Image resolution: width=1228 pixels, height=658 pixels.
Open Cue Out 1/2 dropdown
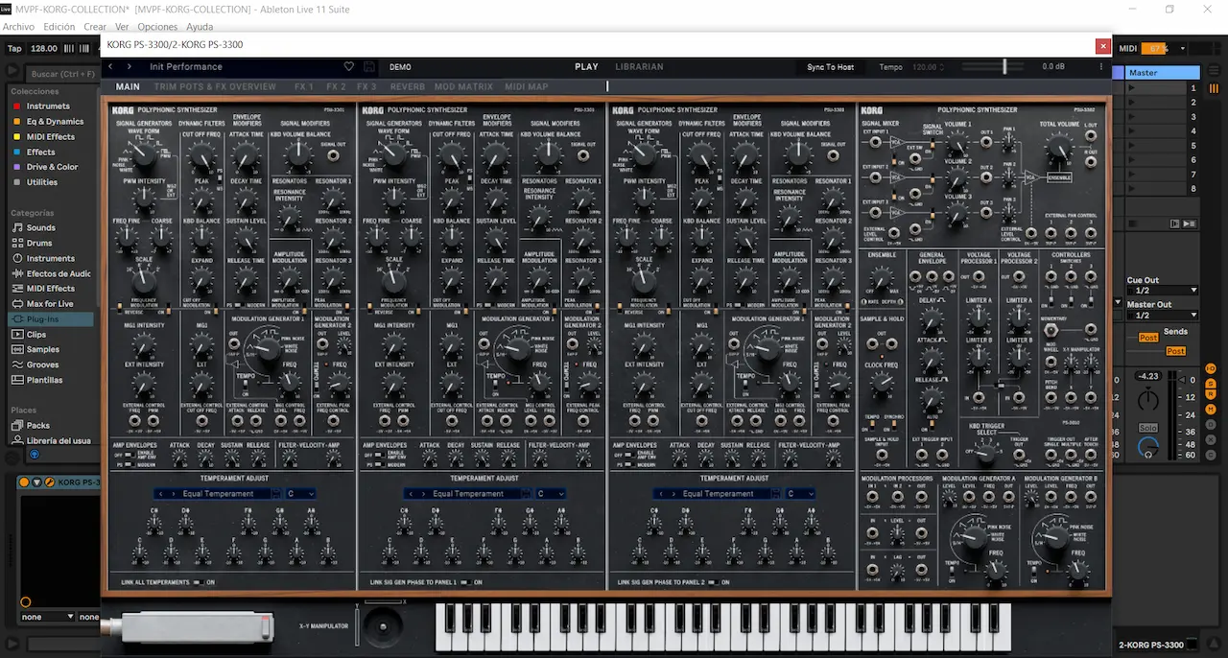[1163, 291]
